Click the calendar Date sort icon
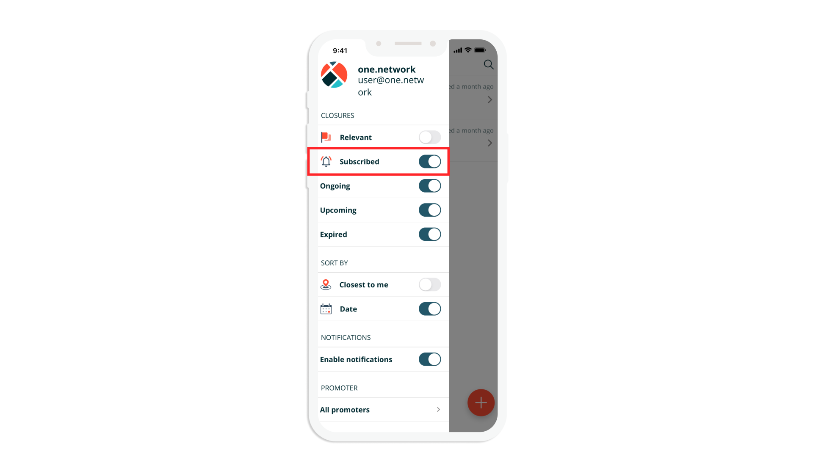 [326, 309]
